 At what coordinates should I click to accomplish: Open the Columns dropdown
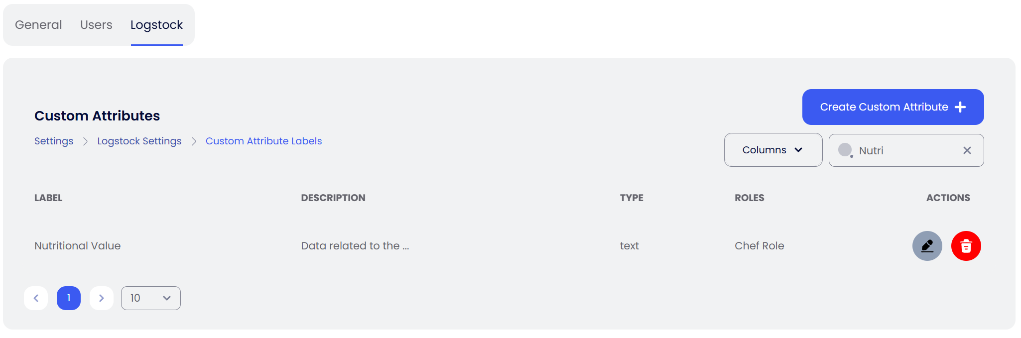tap(772, 150)
